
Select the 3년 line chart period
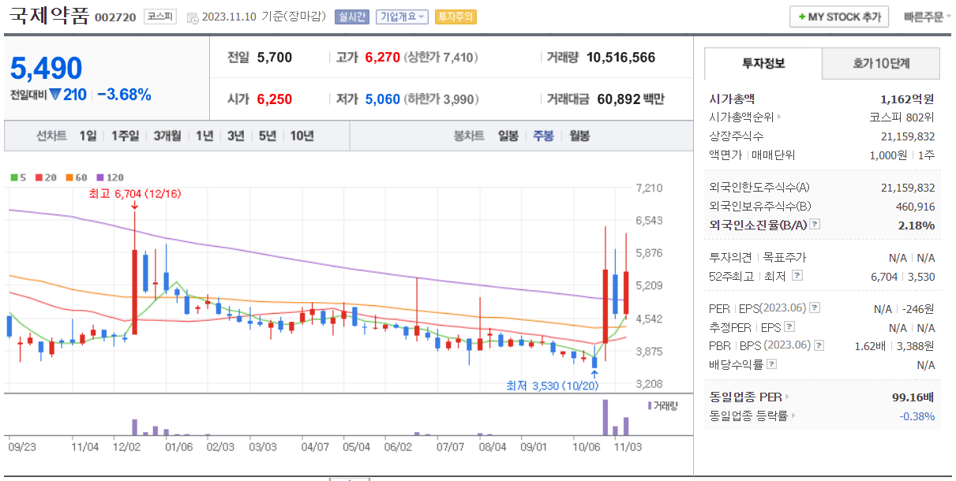click(x=235, y=136)
